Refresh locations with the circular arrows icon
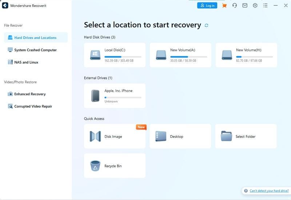291x200 pixels. (206, 25)
